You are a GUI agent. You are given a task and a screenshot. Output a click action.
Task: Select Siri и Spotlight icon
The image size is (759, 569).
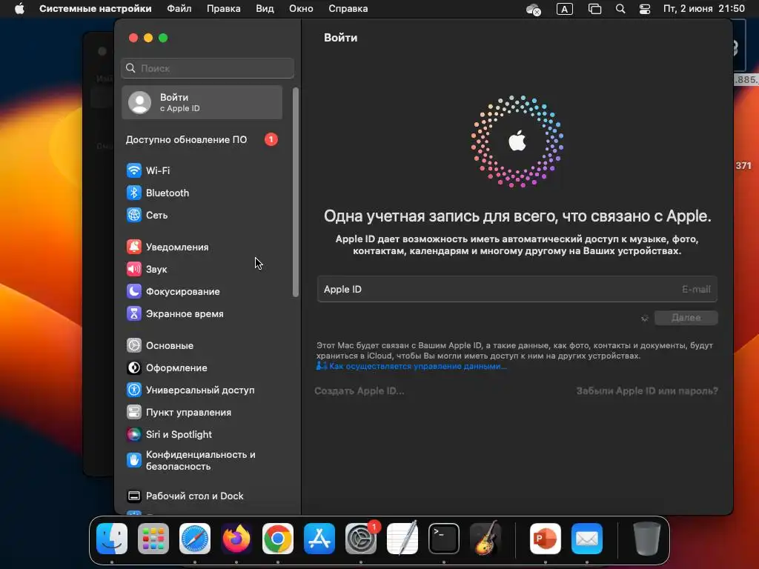[x=134, y=434]
